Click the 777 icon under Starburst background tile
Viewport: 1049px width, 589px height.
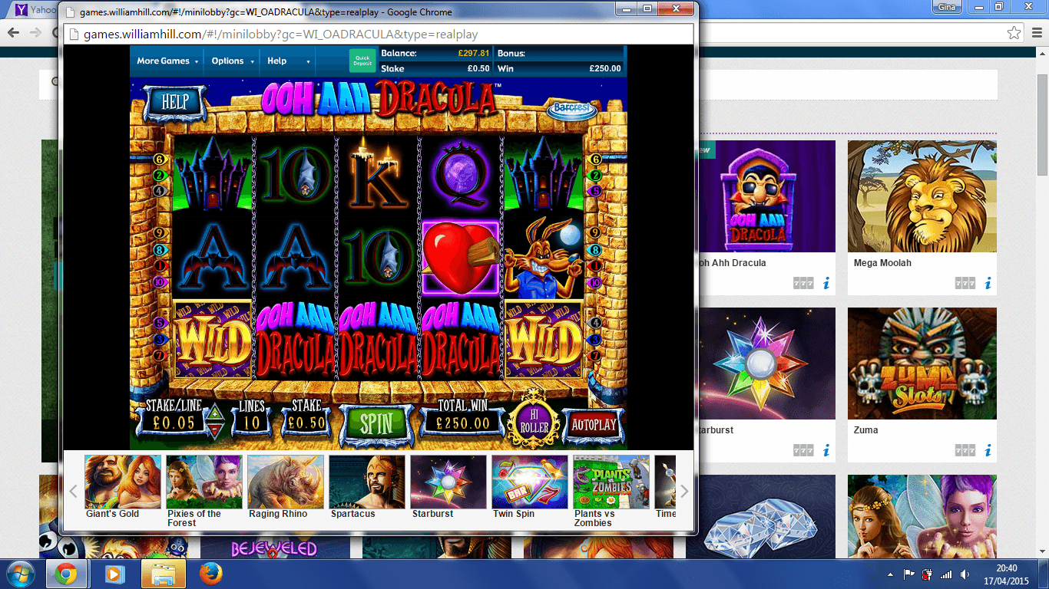tap(803, 450)
